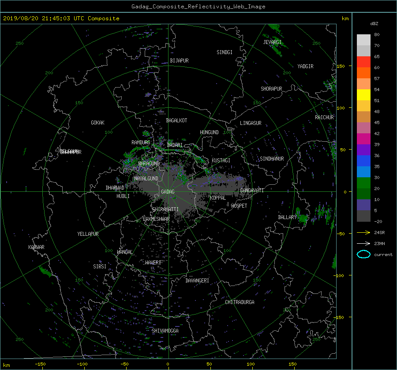Viewport: 397px width, 370px height.
Task: Click the YELLAPUR town label
Action: pos(88,234)
